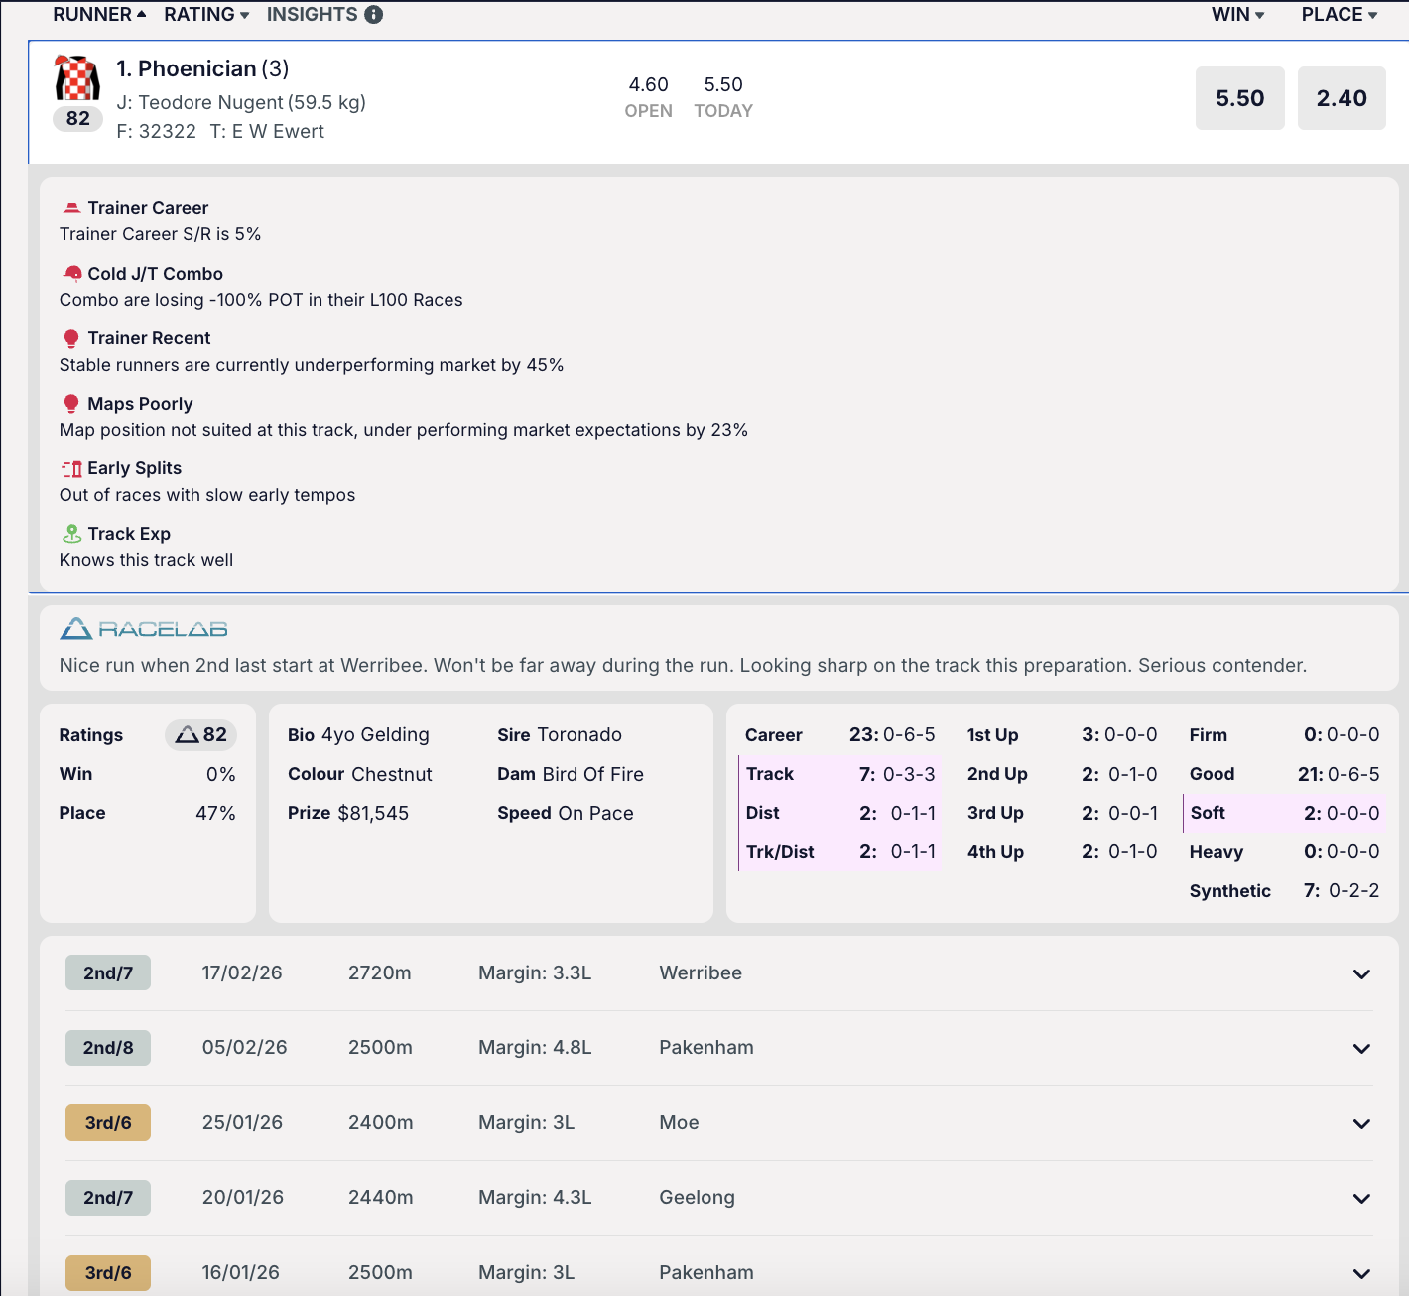Viewport: 1409px width, 1296px height.
Task: Sort by Rating column header
Action: [206, 14]
